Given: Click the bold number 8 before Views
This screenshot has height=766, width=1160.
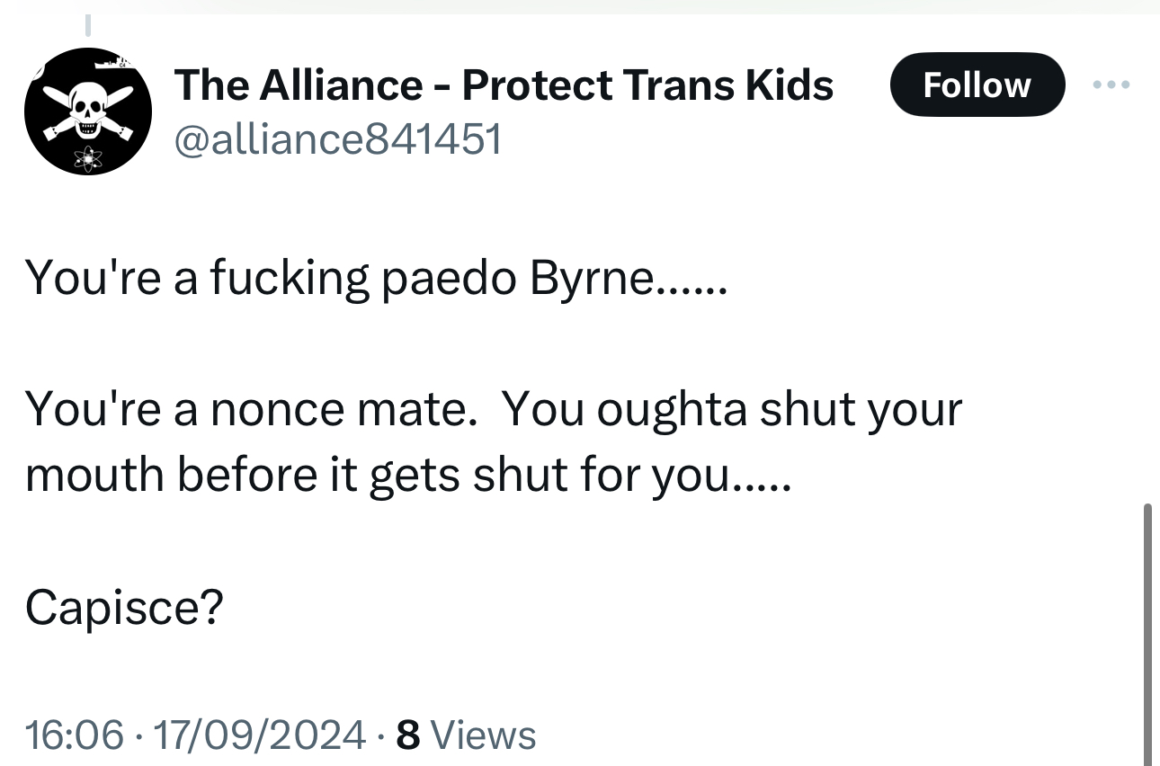Looking at the screenshot, I should click(x=408, y=735).
